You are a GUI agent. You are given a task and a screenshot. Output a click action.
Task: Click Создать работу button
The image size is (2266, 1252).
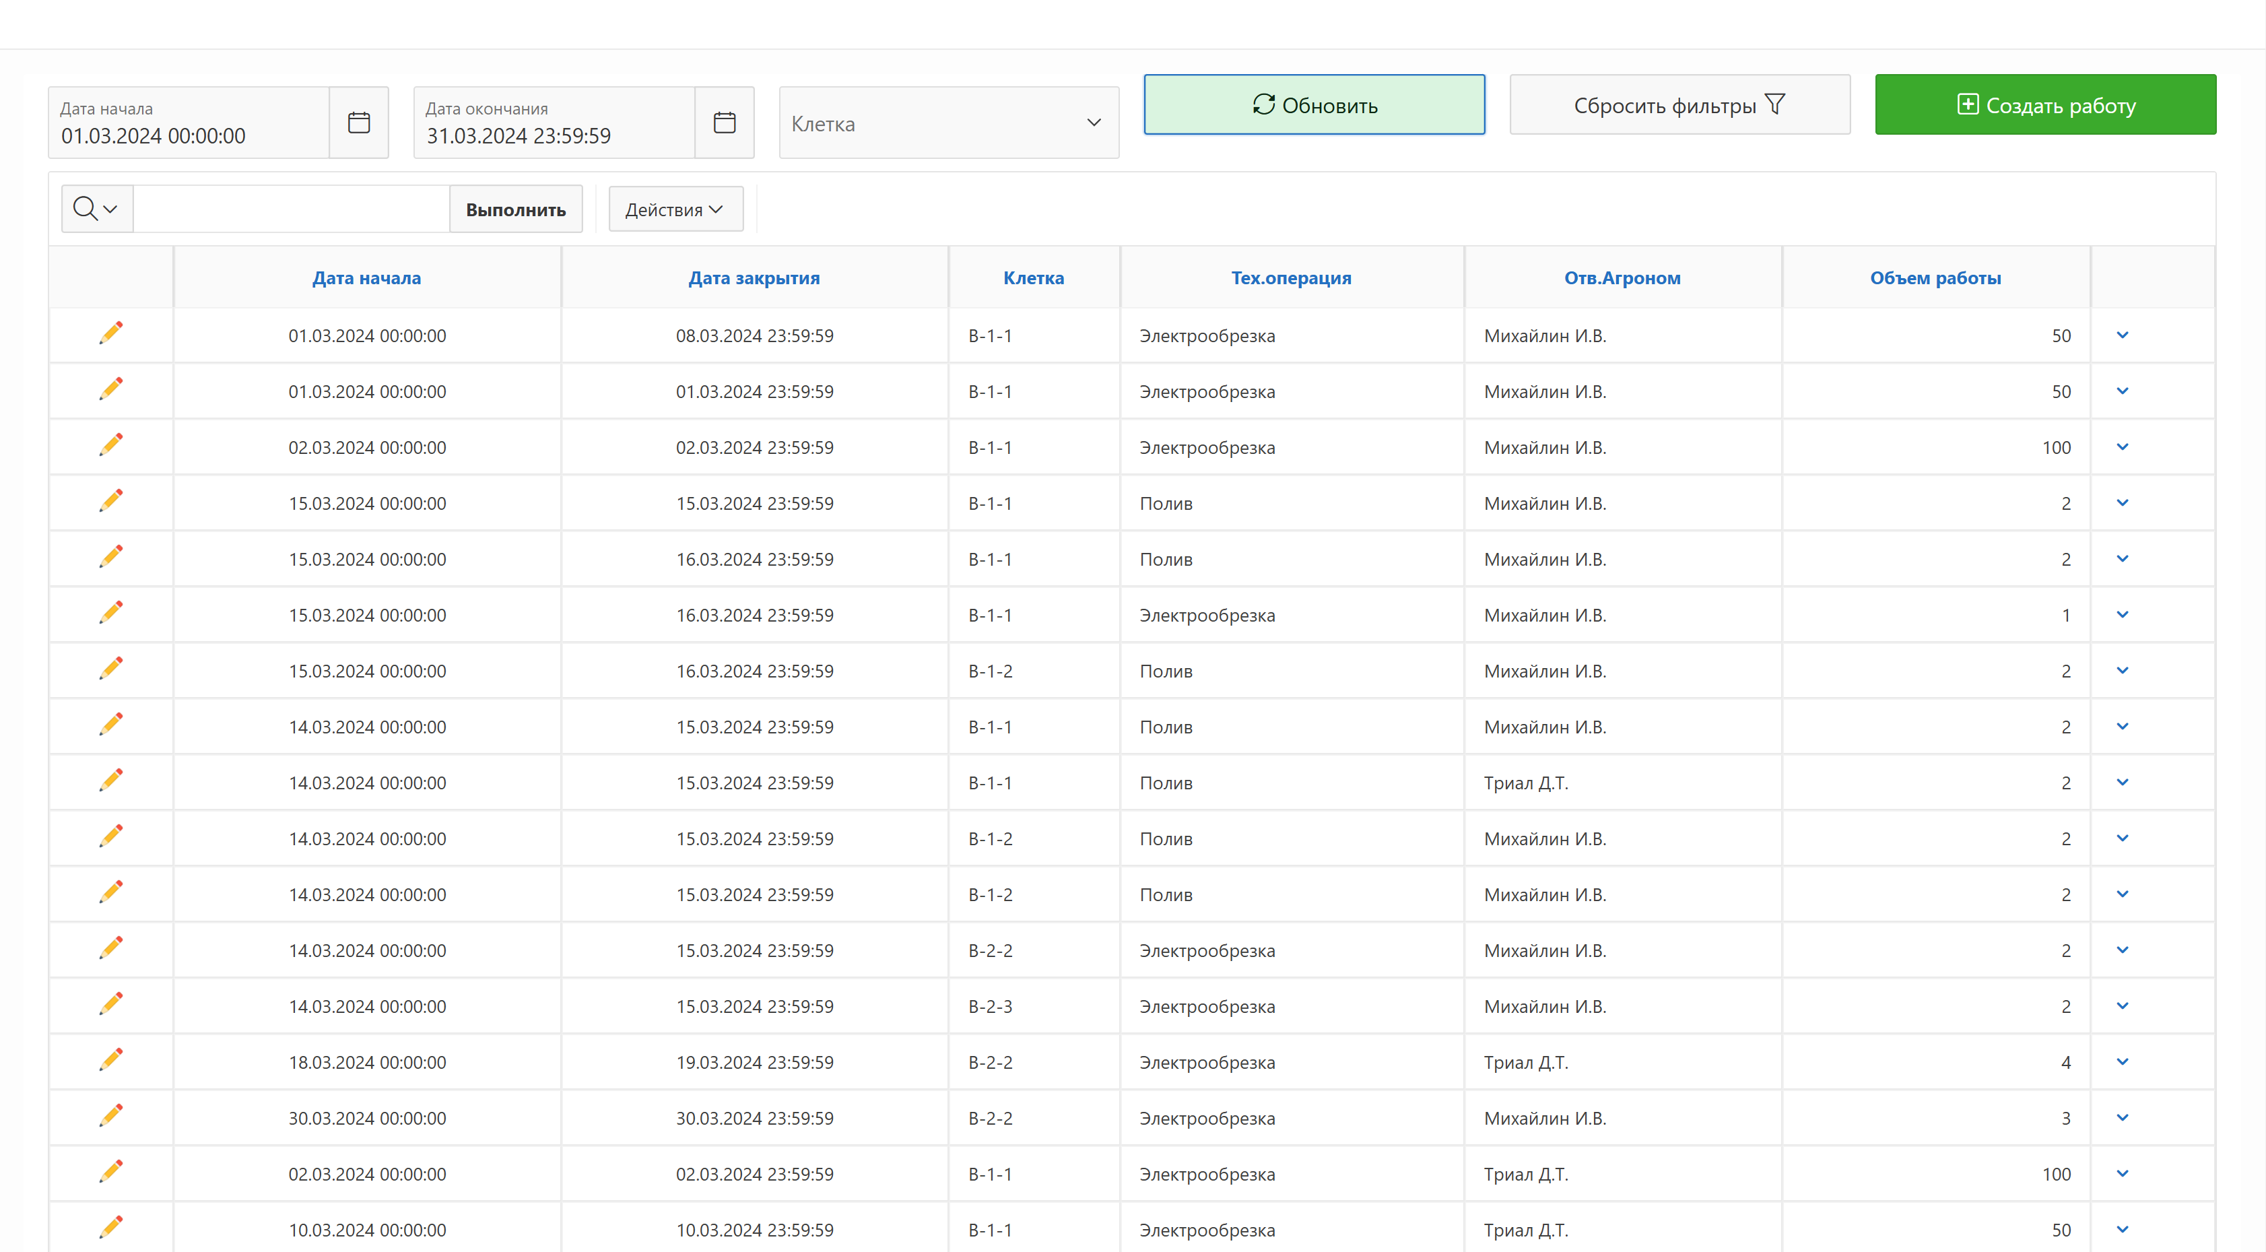tap(2044, 104)
